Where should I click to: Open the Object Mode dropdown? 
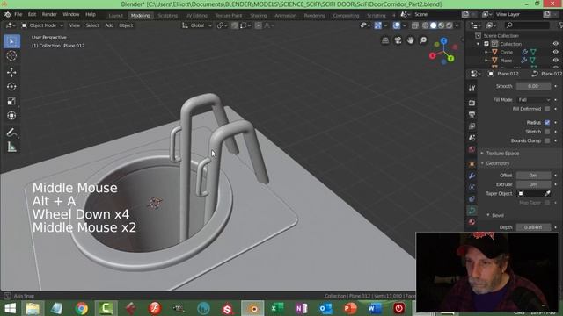pyautogui.click(x=42, y=25)
